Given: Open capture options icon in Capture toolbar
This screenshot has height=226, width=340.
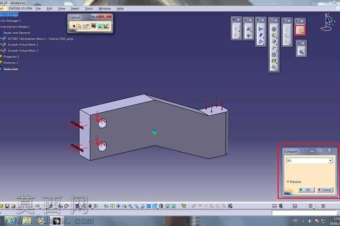Looking at the screenshot, I should tap(86, 26).
